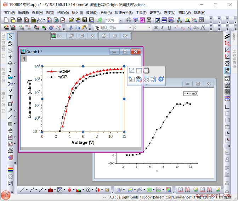The image size is (238, 201).
Task: Click the Cut scissors icon
Action: click(x=71, y=28)
